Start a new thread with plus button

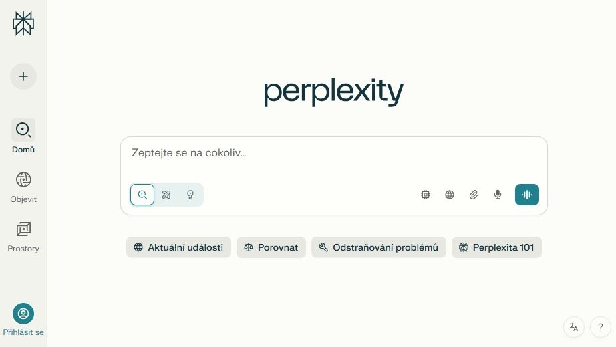click(23, 76)
